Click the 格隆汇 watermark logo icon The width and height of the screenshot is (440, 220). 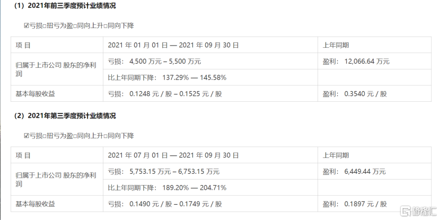click(x=405, y=211)
